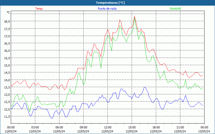Viewport: 215px width, 134px height.
Task: Click the 12,5 y-axis value
Action: click(x=7, y=102)
